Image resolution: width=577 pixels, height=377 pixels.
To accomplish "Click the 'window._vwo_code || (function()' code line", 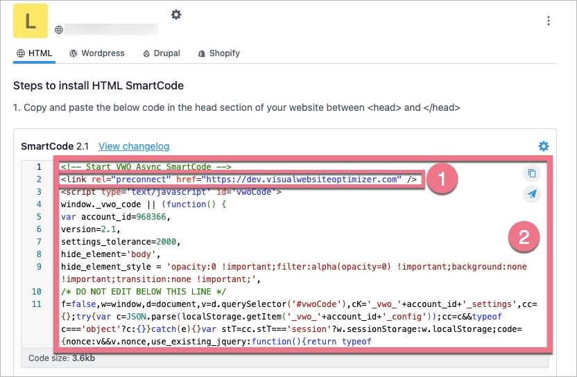I will (x=144, y=204).
